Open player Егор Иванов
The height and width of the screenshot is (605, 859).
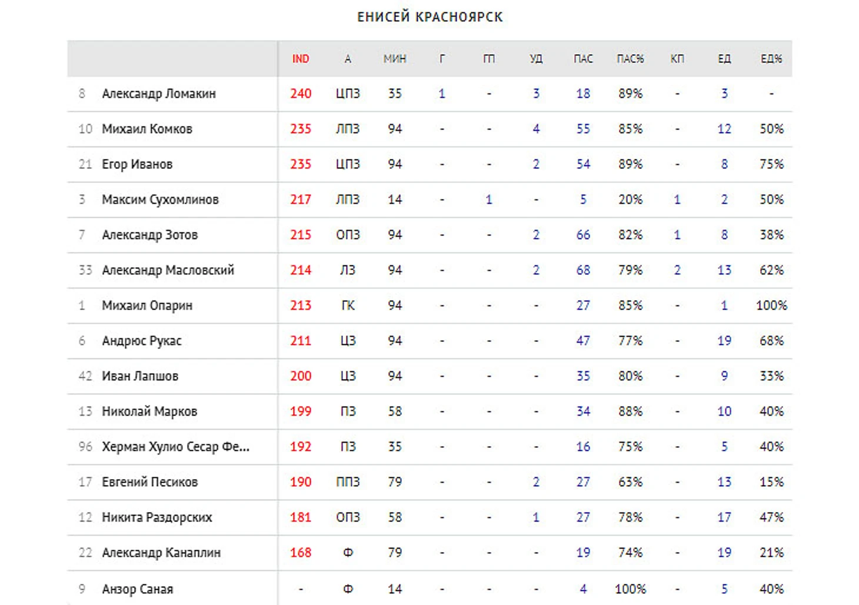(137, 164)
